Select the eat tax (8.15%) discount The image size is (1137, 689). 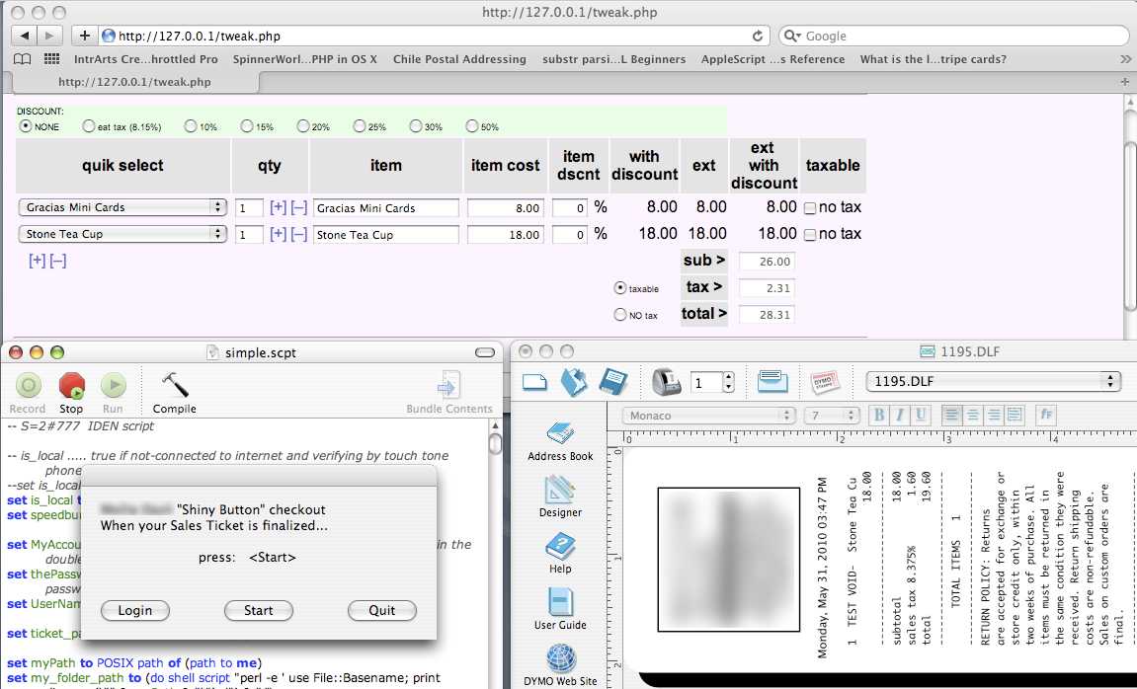[x=89, y=126]
